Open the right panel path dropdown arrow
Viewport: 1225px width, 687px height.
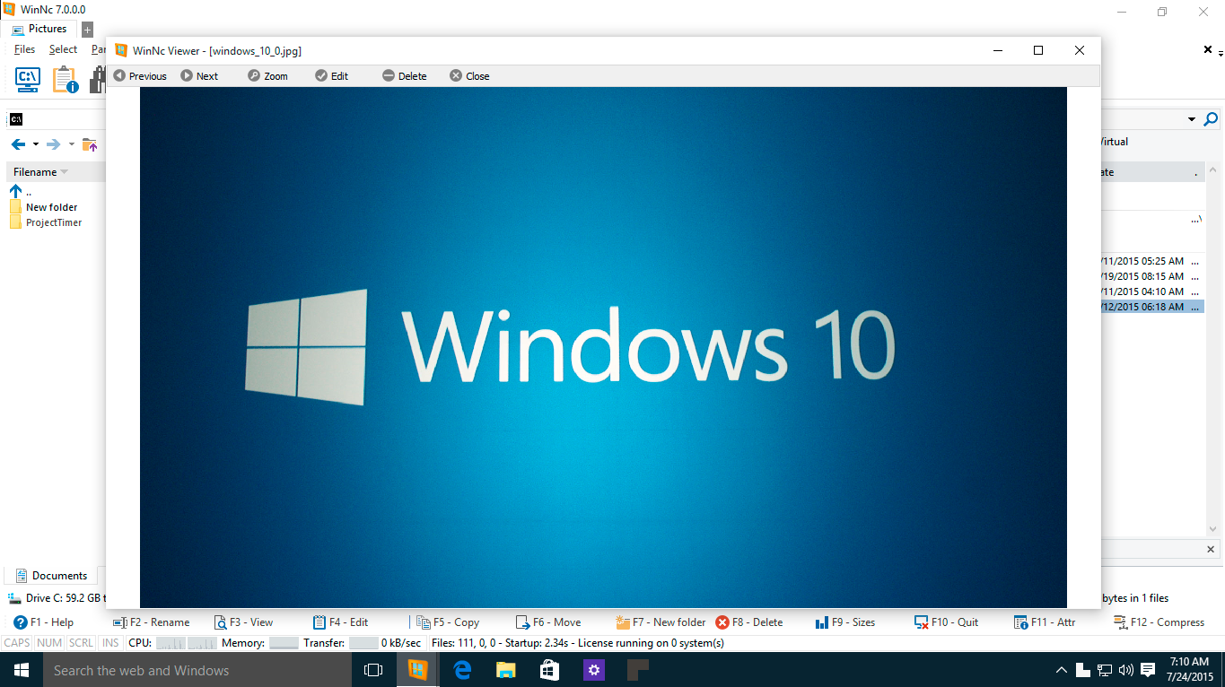1192,119
